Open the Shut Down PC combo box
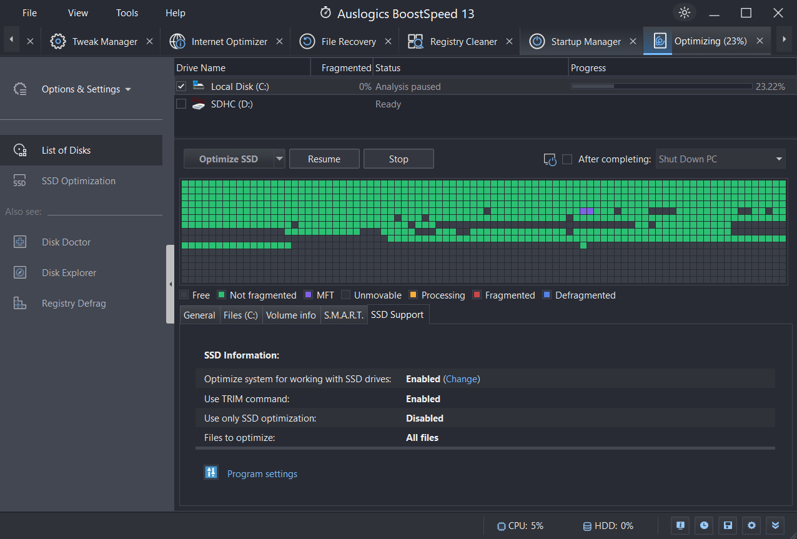The image size is (797, 539). (x=721, y=159)
